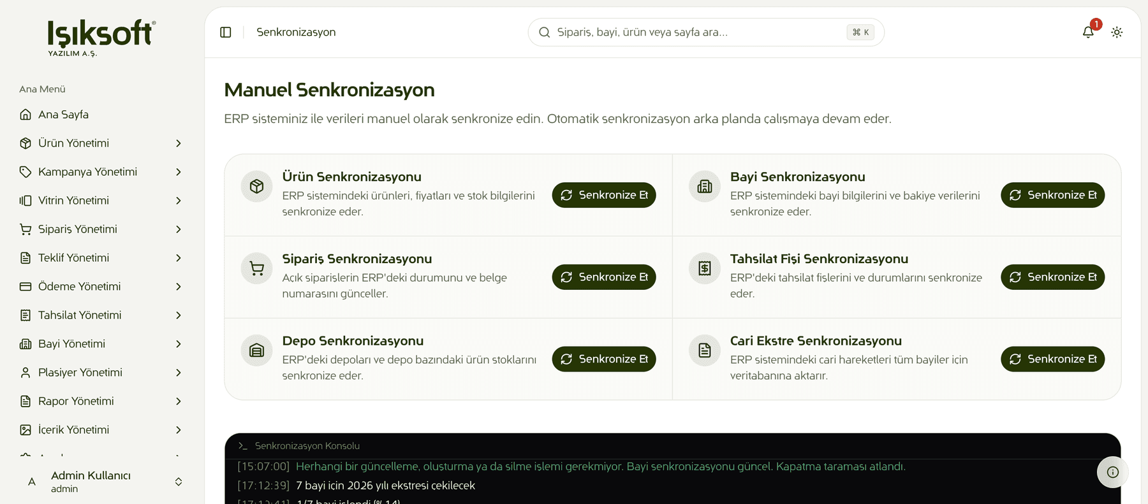Run Senkronize Et for Bayi Senkronizasyonu
1148x504 pixels.
(x=1053, y=195)
